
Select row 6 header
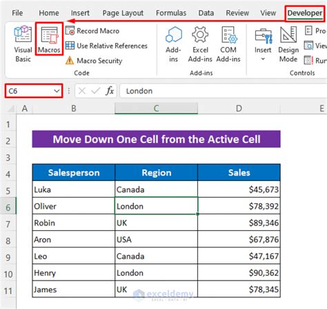coord(8,206)
